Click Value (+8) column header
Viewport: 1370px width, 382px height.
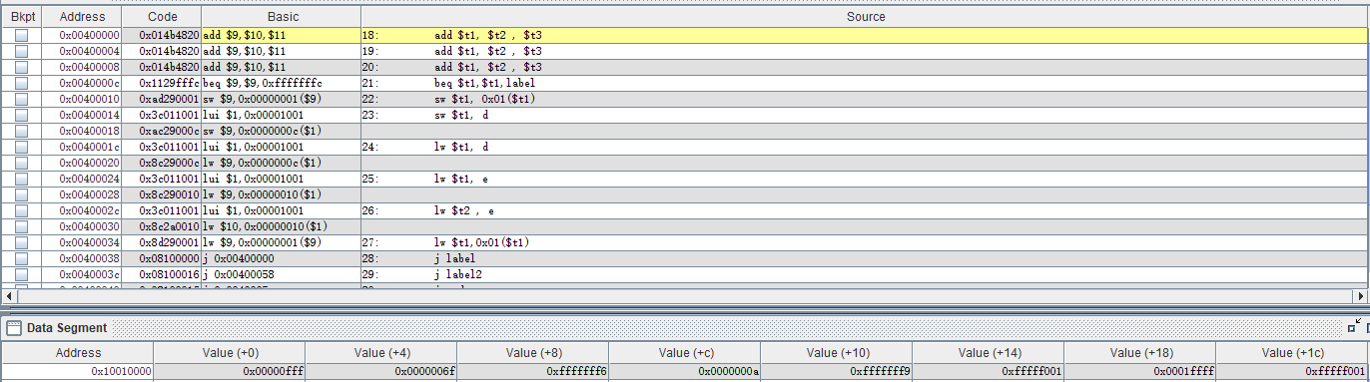tap(533, 353)
